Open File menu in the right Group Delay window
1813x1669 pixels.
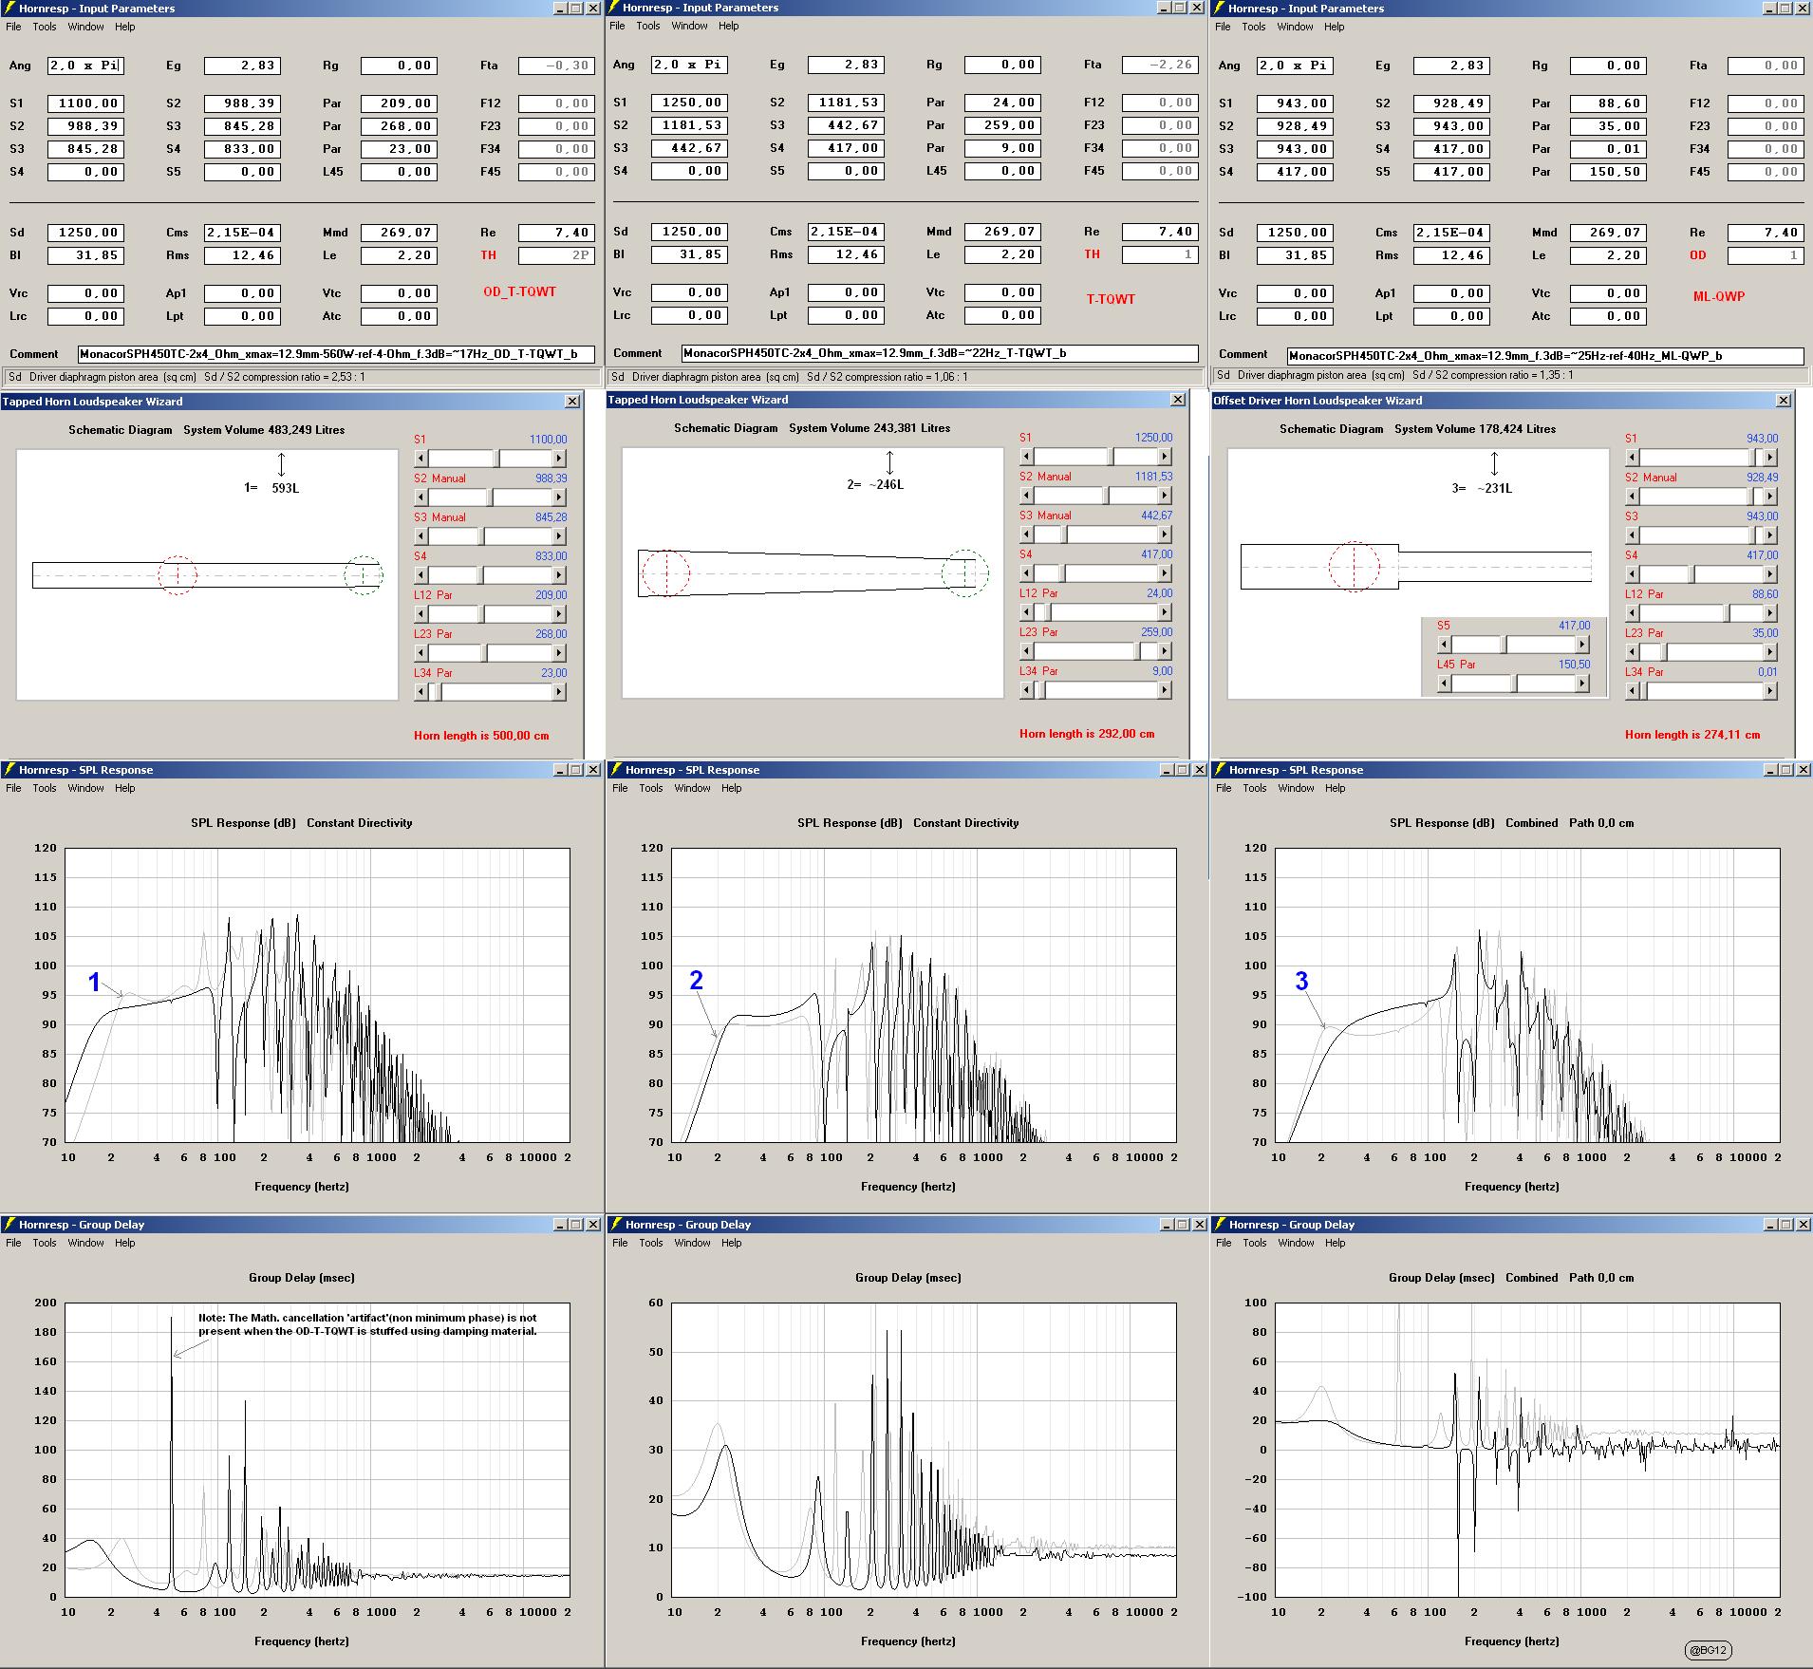point(1224,1243)
